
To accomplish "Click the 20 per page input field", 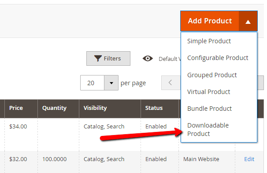I will 92,83.
